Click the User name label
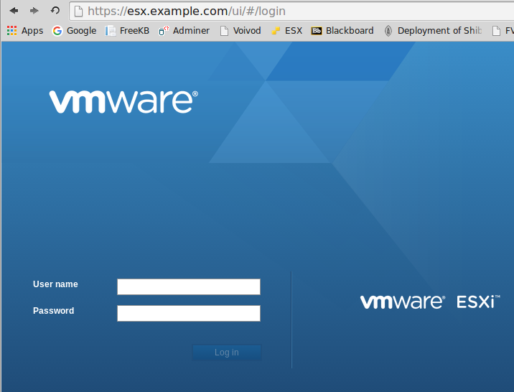This screenshot has height=392, width=514. point(55,284)
